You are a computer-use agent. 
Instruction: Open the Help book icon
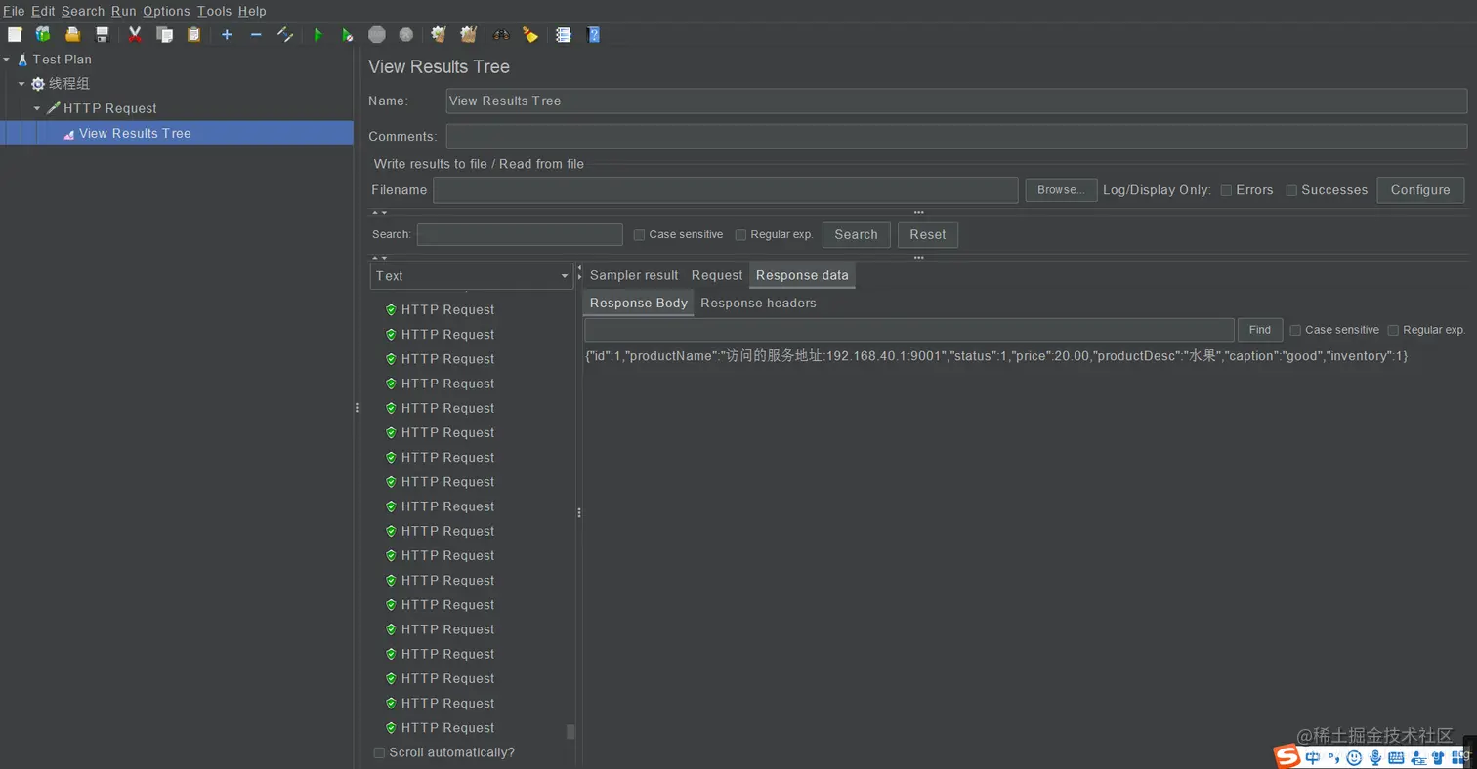593,35
